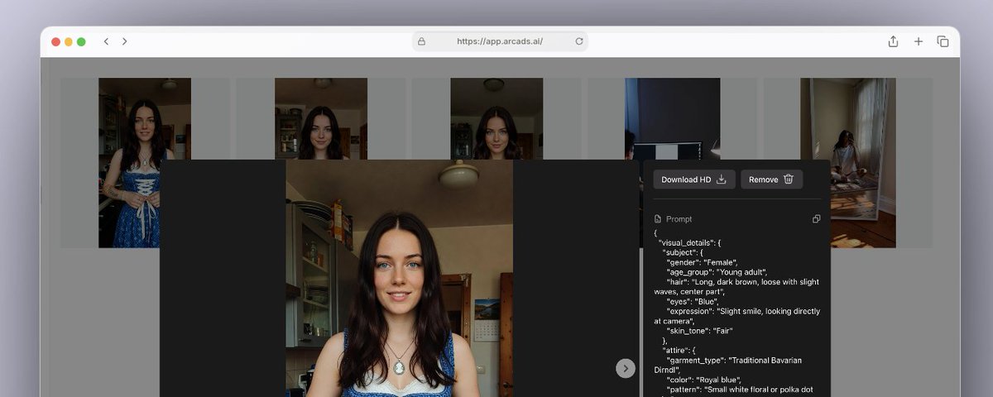Click the "age_group": "Young adult" line
The image size is (993, 397).
point(717,272)
